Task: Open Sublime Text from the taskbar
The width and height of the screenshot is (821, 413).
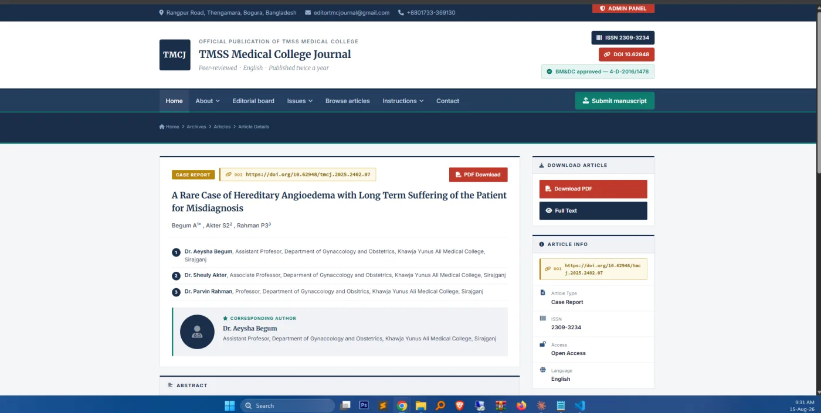Action: pyautogui.click(x=383, y=405)
